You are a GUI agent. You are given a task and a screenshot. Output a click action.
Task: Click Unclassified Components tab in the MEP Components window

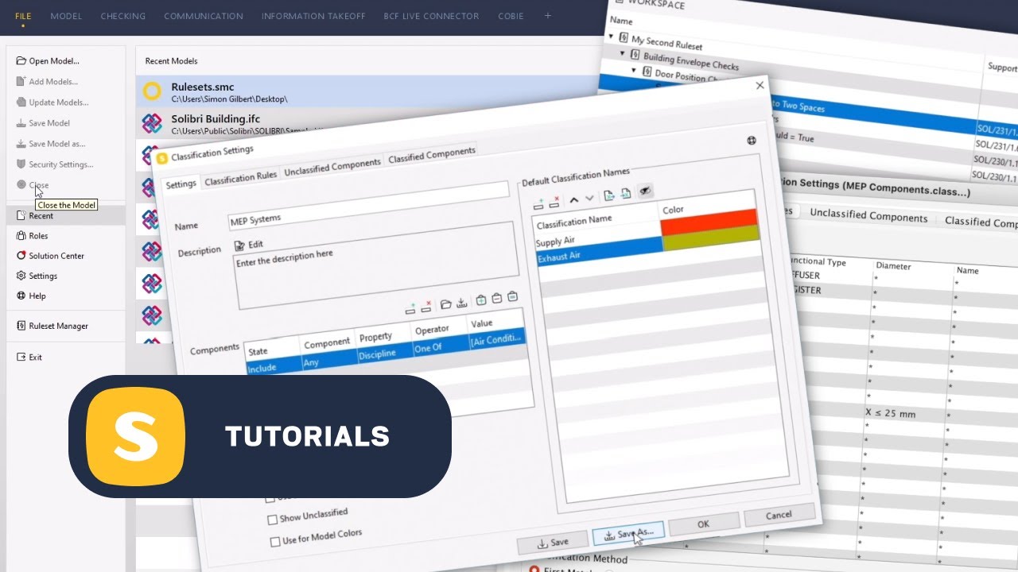868,215
